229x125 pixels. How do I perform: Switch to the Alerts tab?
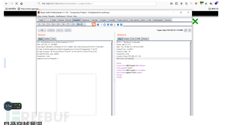(143, 20)
